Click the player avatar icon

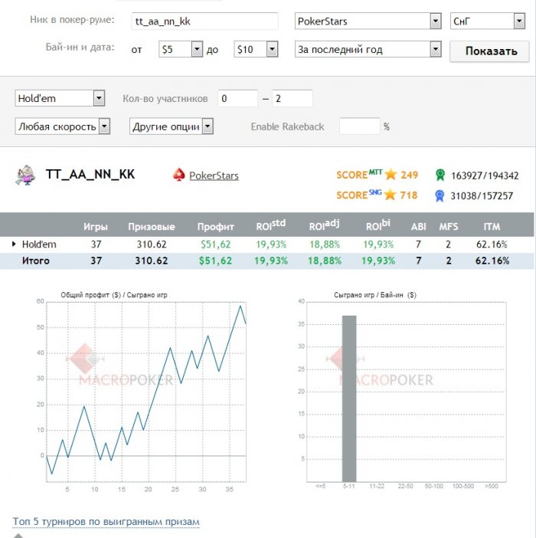pos(26,176)
